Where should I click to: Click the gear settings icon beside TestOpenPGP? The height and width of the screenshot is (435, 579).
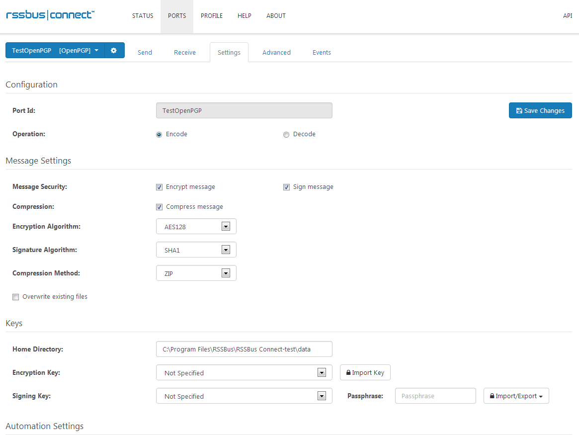pyautogui.click(x=114, y=50)
